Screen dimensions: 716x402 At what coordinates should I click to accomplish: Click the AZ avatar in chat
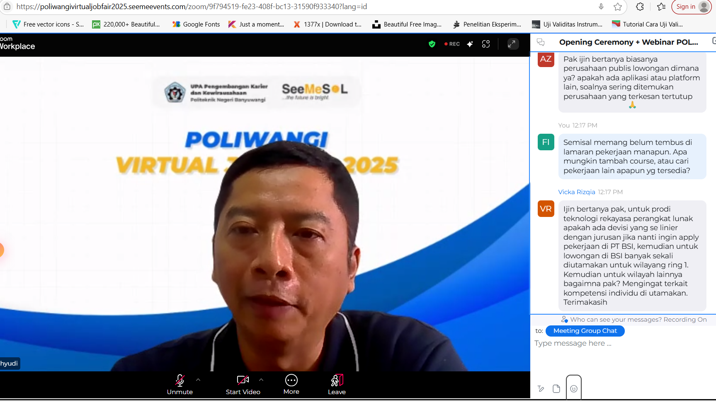tap(546, 59)
